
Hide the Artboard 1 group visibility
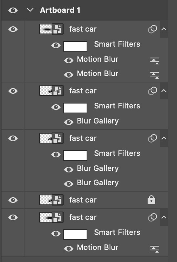13,11
